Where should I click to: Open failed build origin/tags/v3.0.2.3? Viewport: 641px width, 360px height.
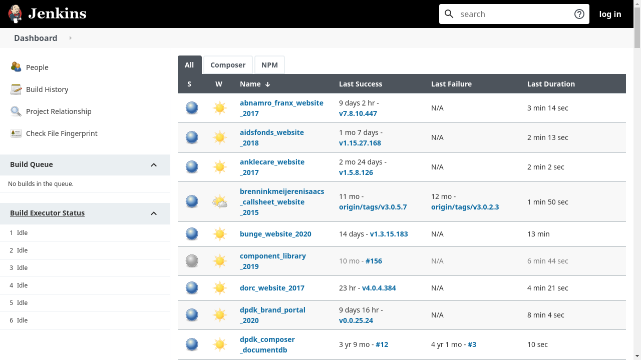[465, 207]
